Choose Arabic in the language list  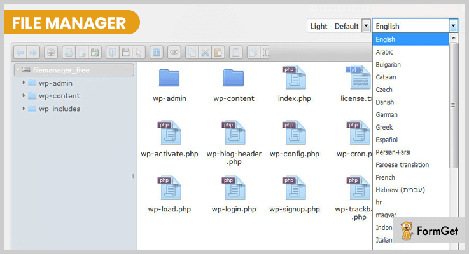(x=410, y=52)
